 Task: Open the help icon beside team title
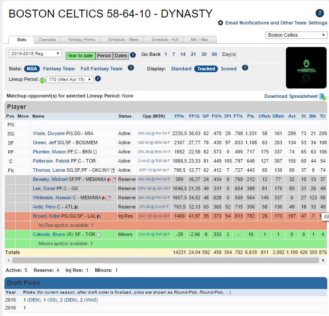coord(319,13)
